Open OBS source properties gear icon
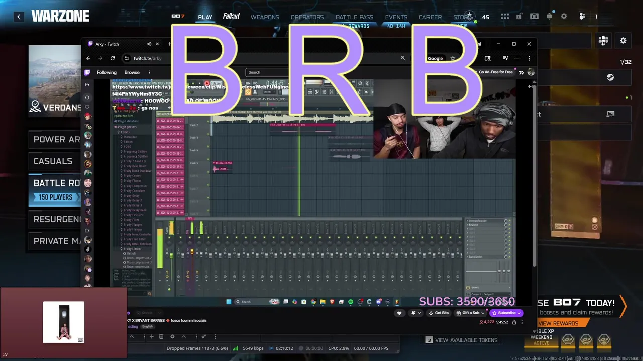The width and height of the screenshot is (643, 361). coord(172,337)
